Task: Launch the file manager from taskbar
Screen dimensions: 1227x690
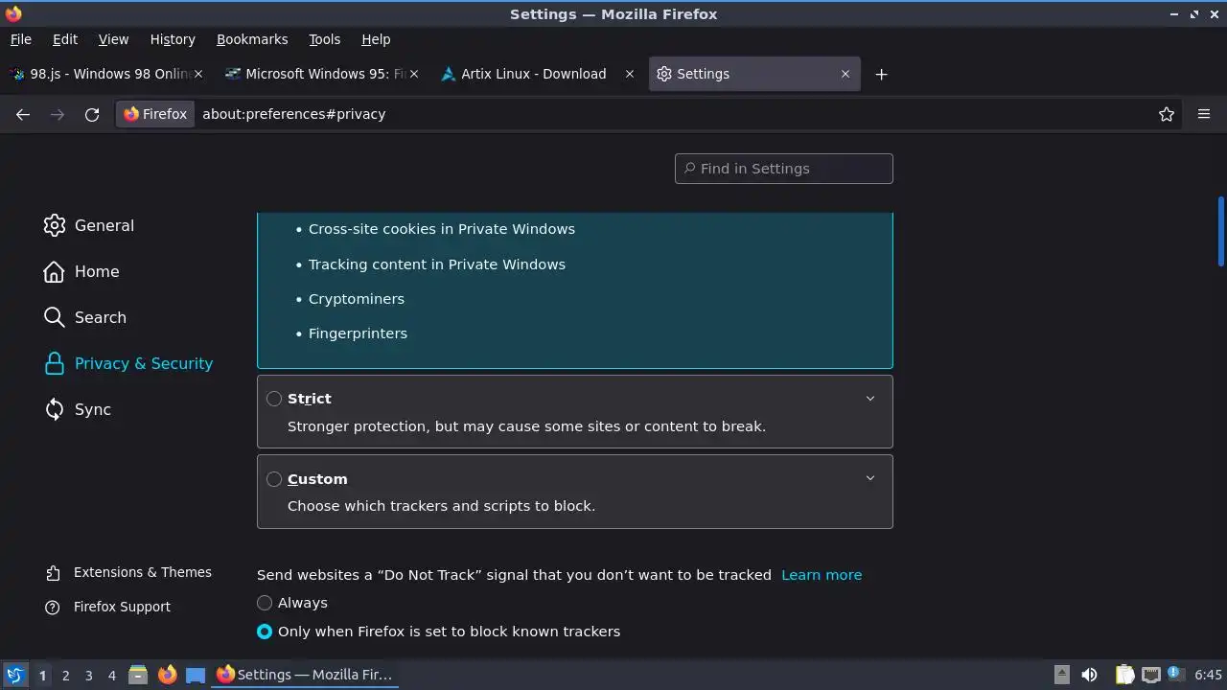Action: tap(138, 675)
